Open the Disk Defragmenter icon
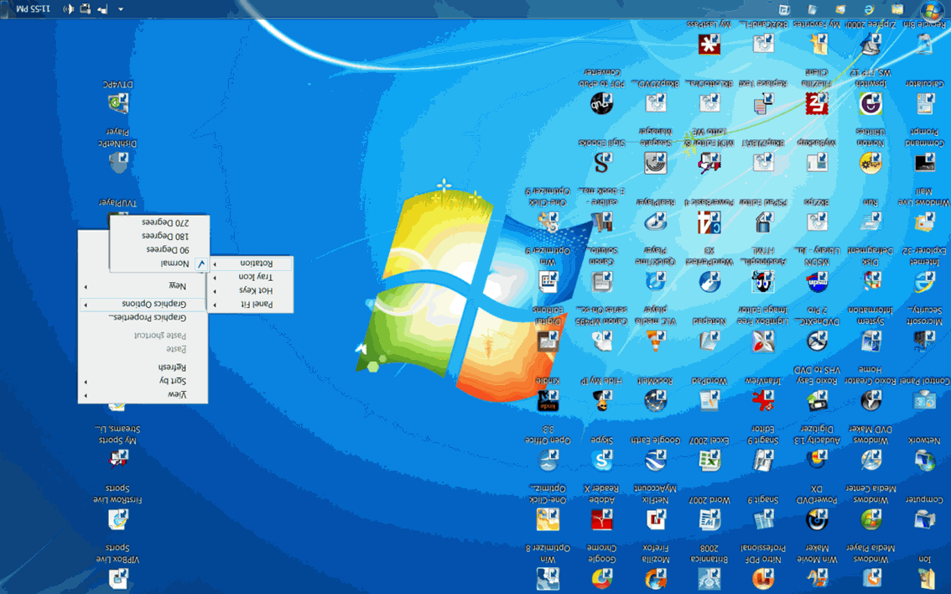This screenshot has height=594, width=951. tap(870, 282)
